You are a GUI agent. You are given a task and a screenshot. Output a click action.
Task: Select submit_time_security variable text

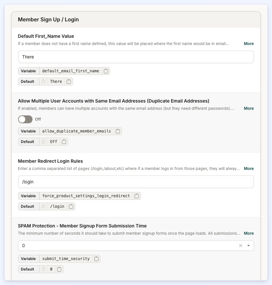coord(66,259)
